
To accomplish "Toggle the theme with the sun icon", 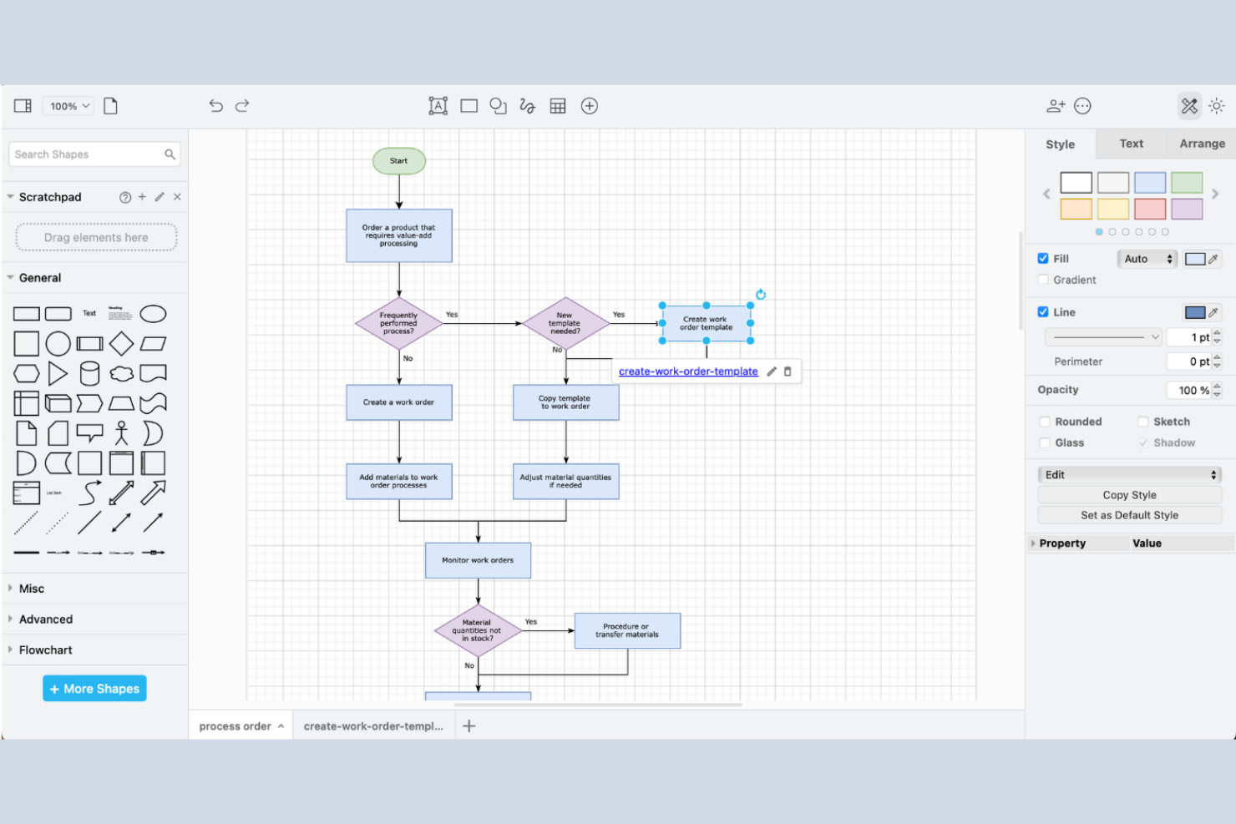I will pyautogui.click(x=1216, y=106).
